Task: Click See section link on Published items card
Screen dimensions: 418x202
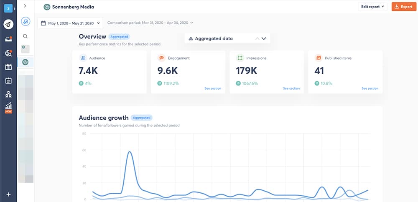Action: (x=370, y=88)
